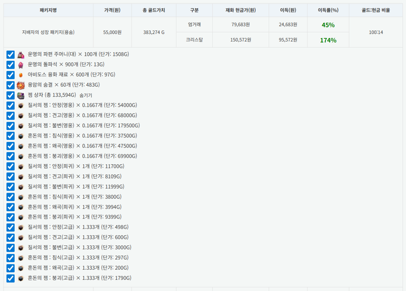Click the 크리스탈 row label
This screenshot has width=406, height=291.
(194, 40)
